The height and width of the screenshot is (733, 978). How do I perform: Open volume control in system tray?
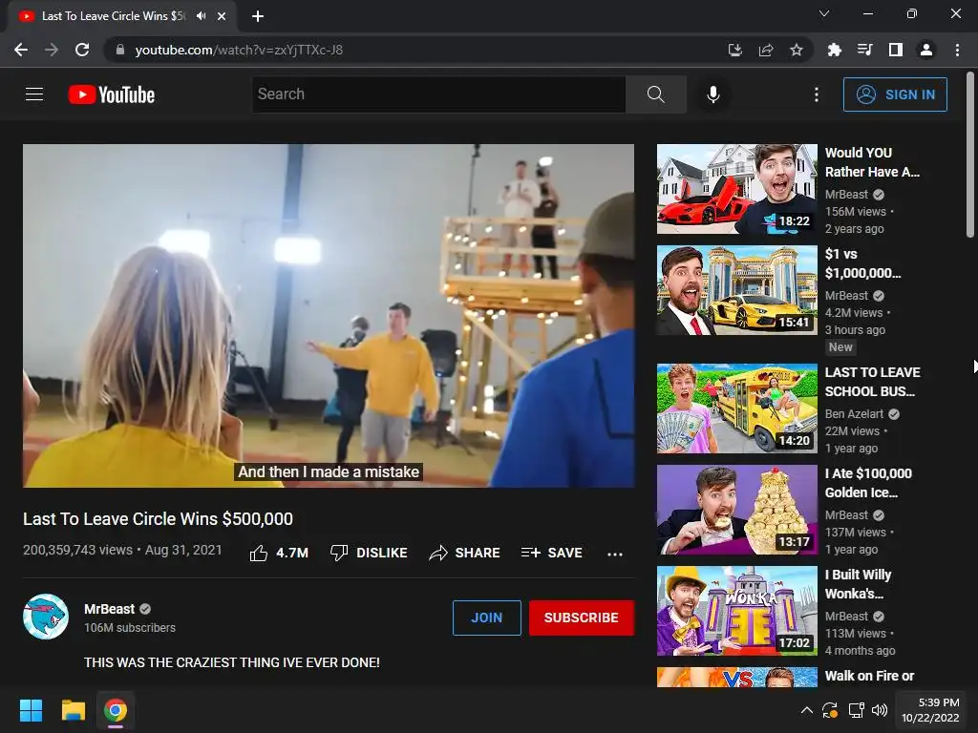[x=880, y=710]
